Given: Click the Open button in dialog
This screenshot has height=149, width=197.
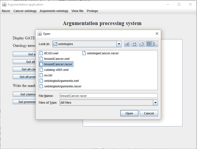Looking at the screenshot, I should point(129,113).
